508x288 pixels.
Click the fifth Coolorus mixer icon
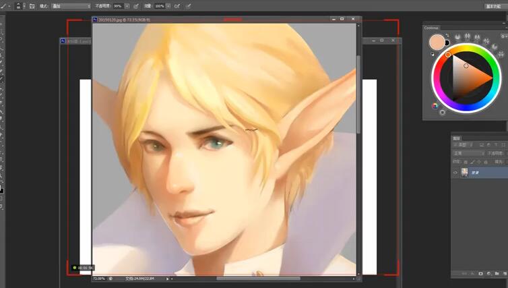495,47
